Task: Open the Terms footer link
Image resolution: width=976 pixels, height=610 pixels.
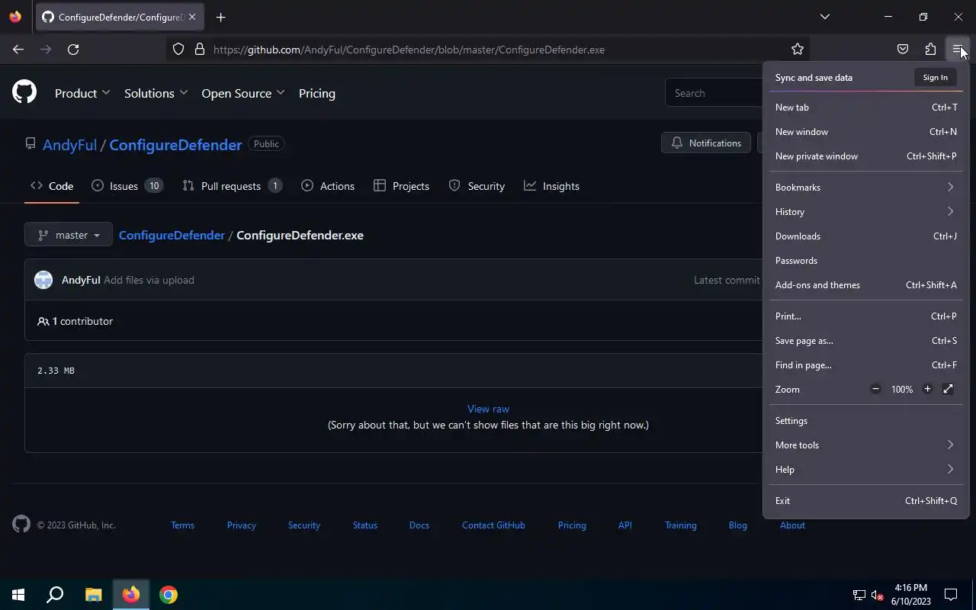Action: pyautogui.click(x=182, y=525)
